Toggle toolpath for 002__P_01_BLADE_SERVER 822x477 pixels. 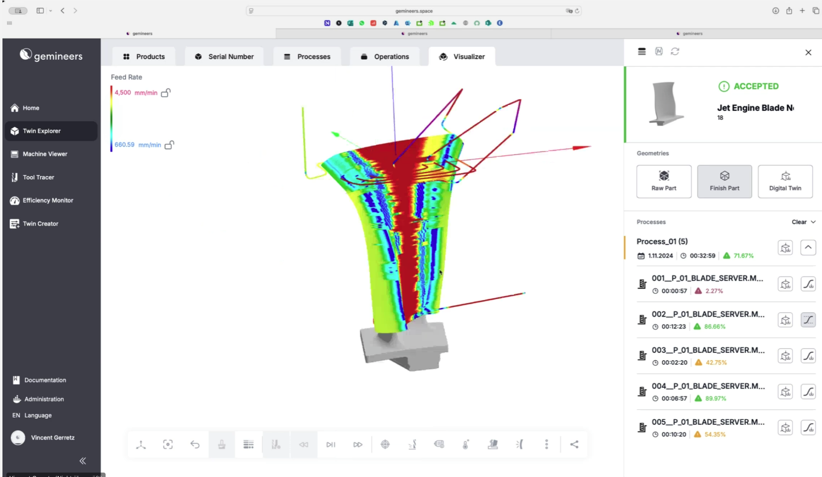tap(808, 320)
